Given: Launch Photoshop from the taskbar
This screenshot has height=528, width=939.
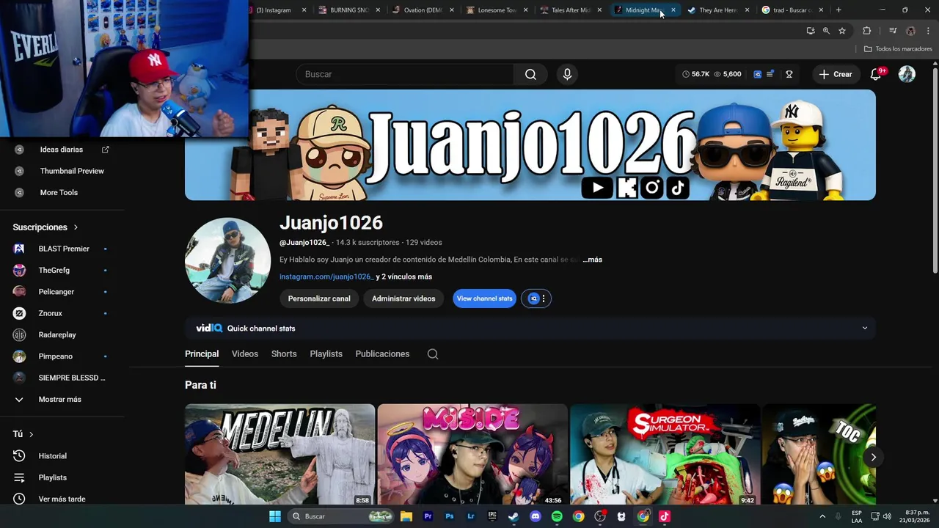Looking at the screenshot, I should point(450,516).
